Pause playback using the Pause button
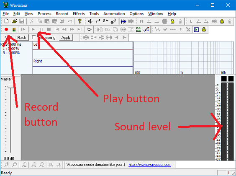The image size is (236, 176). (41, 29)
